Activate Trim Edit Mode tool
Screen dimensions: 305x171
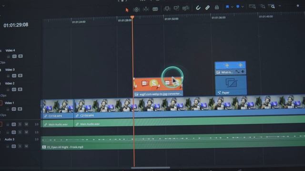(136, 9)
